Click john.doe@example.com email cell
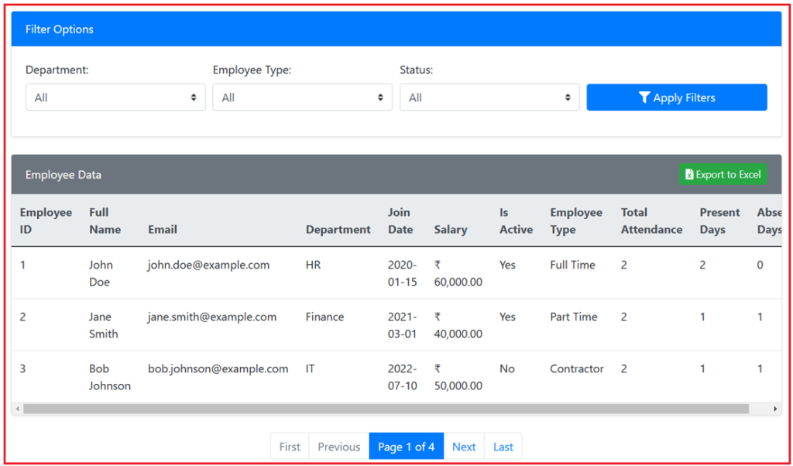Image resolution: width=793 pixels, height=466 pixels. 208,265
